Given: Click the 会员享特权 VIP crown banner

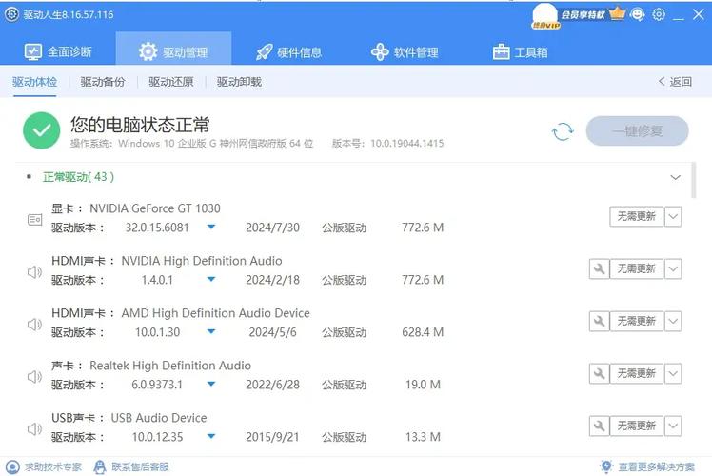Looking at the screenshot, I should click(593, 14).
